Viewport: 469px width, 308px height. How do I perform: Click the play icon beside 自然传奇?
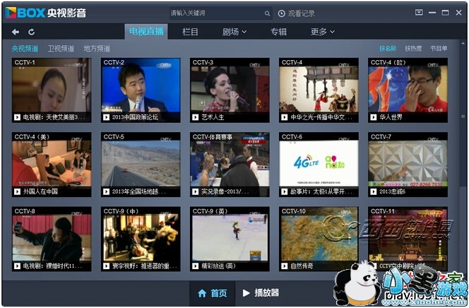point(285,266)
